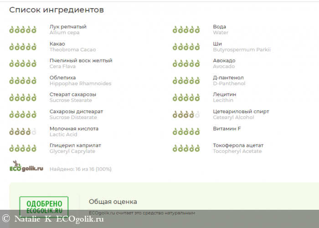
Task: Click the Глицерил каприлат ingredient name
Action: coord(75,145)
